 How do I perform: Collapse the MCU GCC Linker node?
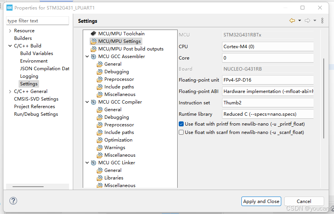tap(87, 163)
